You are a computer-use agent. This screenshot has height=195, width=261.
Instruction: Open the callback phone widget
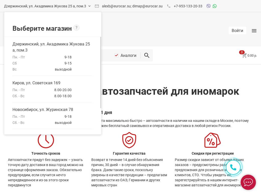coord(233,167)
